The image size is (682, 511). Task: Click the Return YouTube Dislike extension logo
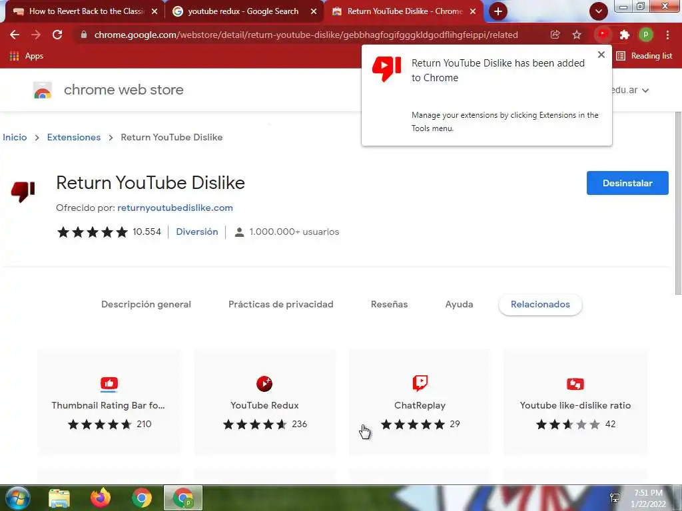(23, 192)
